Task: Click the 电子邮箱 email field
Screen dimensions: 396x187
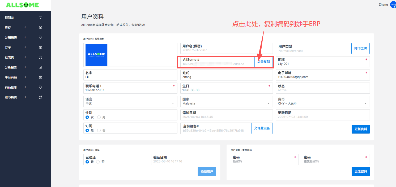Action: coord(323,75)
